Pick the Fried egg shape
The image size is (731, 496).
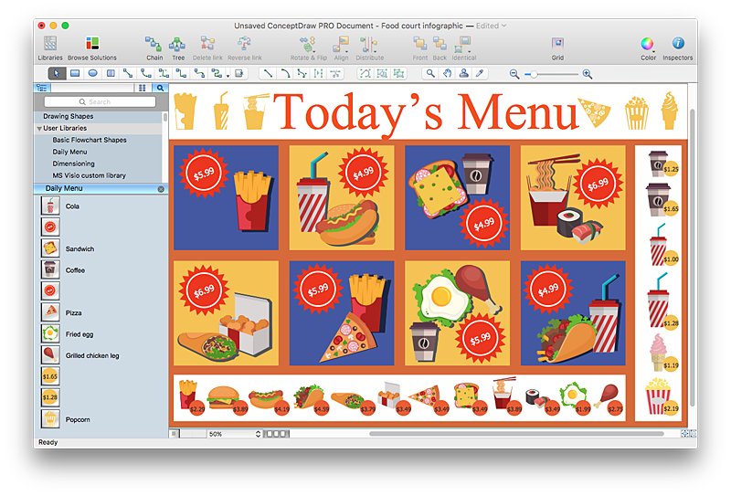pyautogui.click(x=50, y=333)
